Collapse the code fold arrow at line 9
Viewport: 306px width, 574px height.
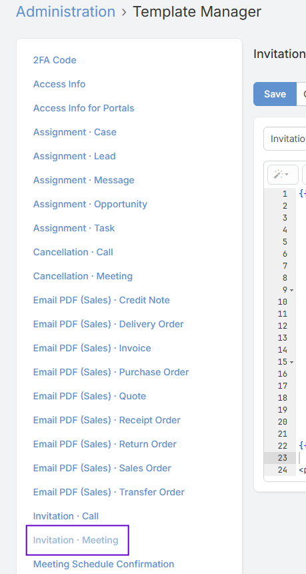(x=292, y=290)
